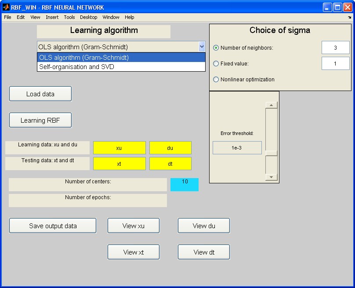Click the Number of neighbors value field
Viewport: 355px width, 288px height.
[335, 48]
